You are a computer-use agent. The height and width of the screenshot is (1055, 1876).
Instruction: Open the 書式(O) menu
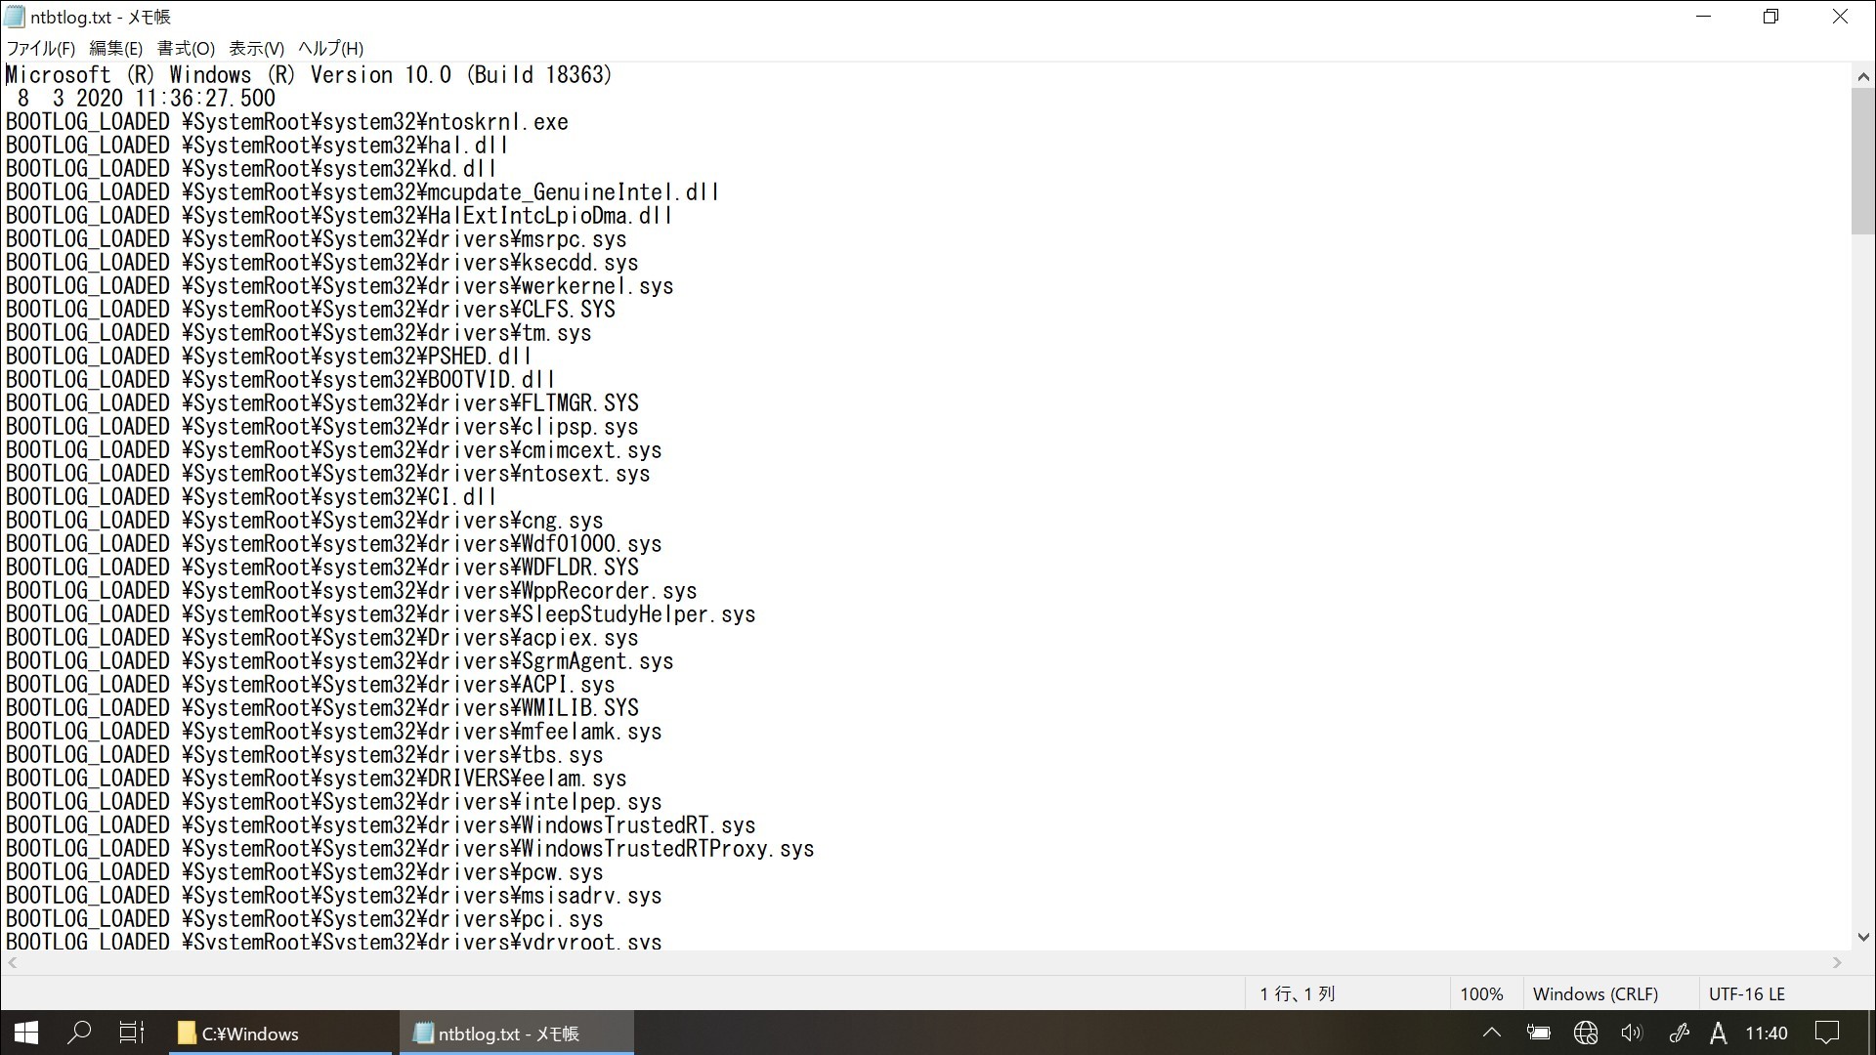[186, 48]
